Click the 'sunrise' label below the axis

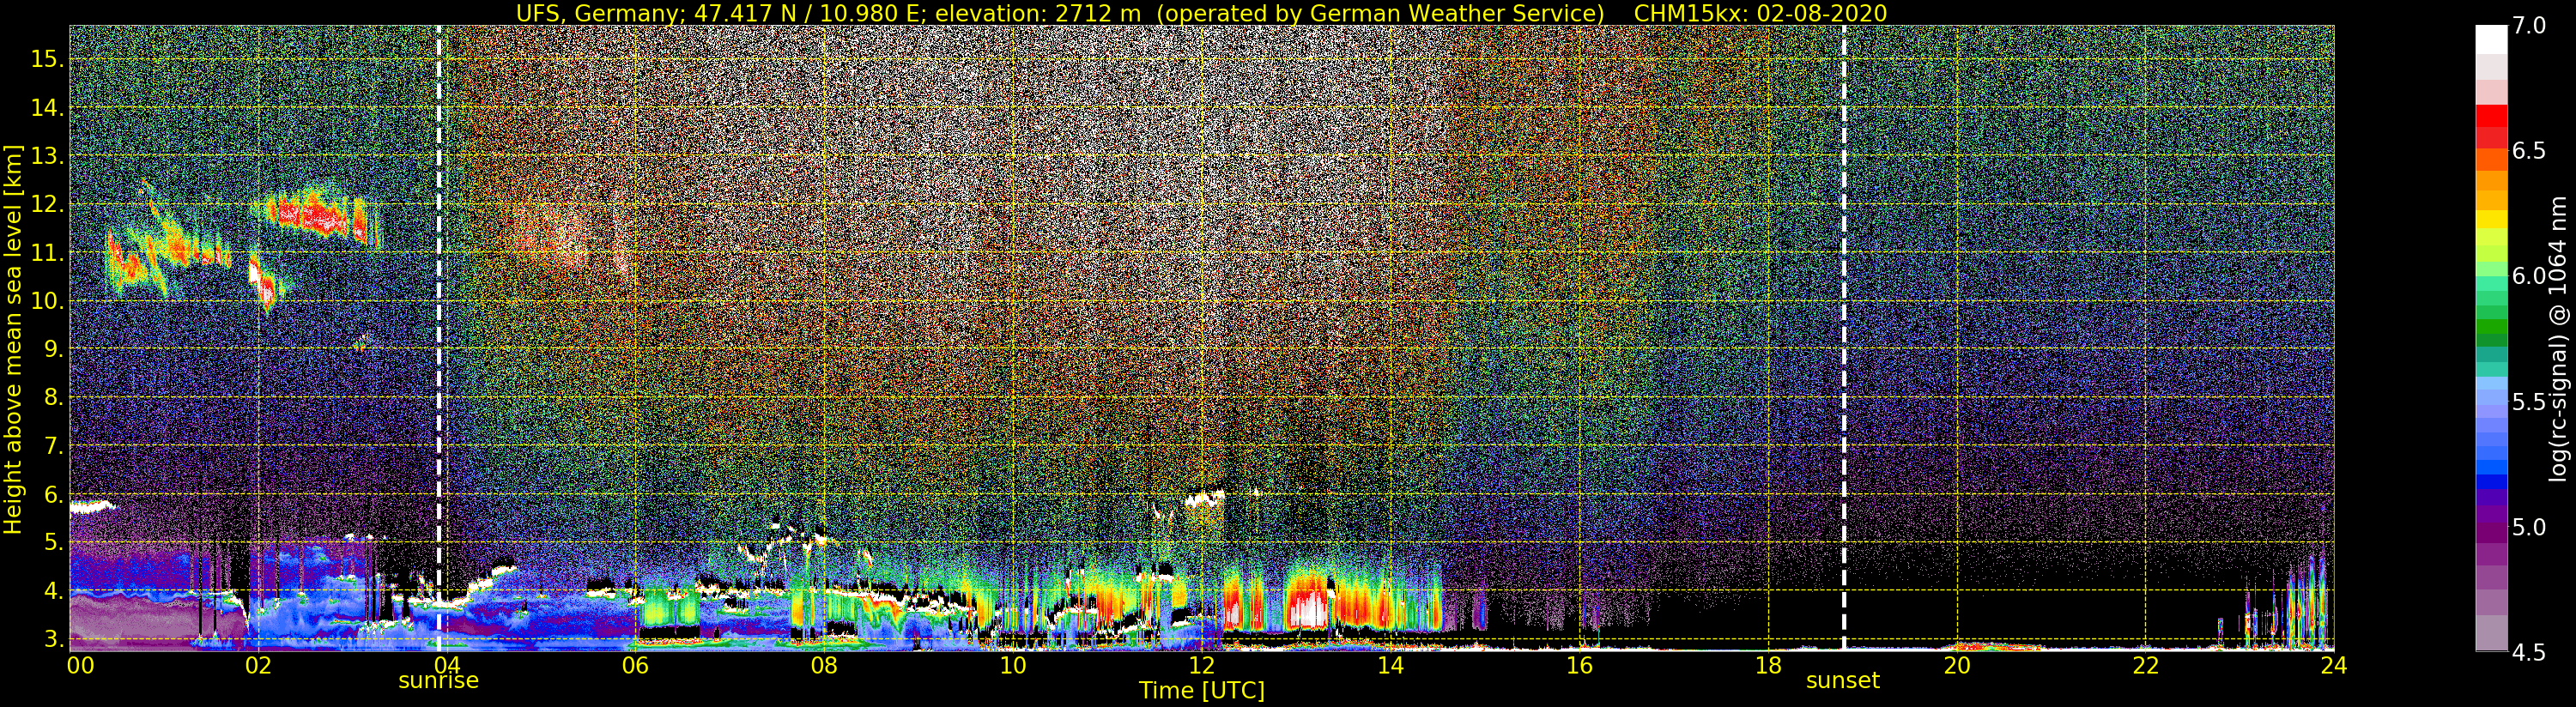(x=438, y=681)
